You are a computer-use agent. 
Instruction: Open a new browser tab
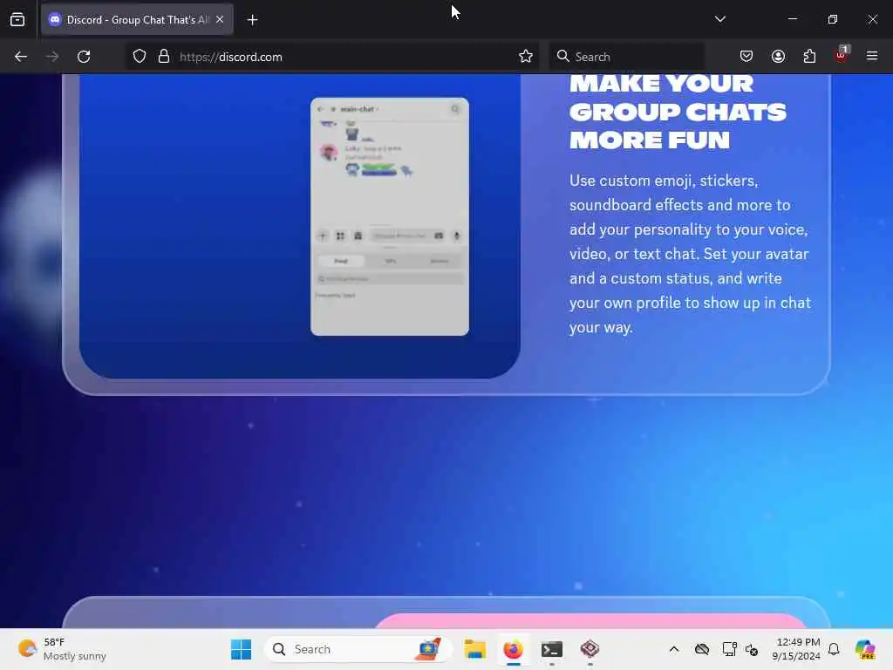(252, 20)
